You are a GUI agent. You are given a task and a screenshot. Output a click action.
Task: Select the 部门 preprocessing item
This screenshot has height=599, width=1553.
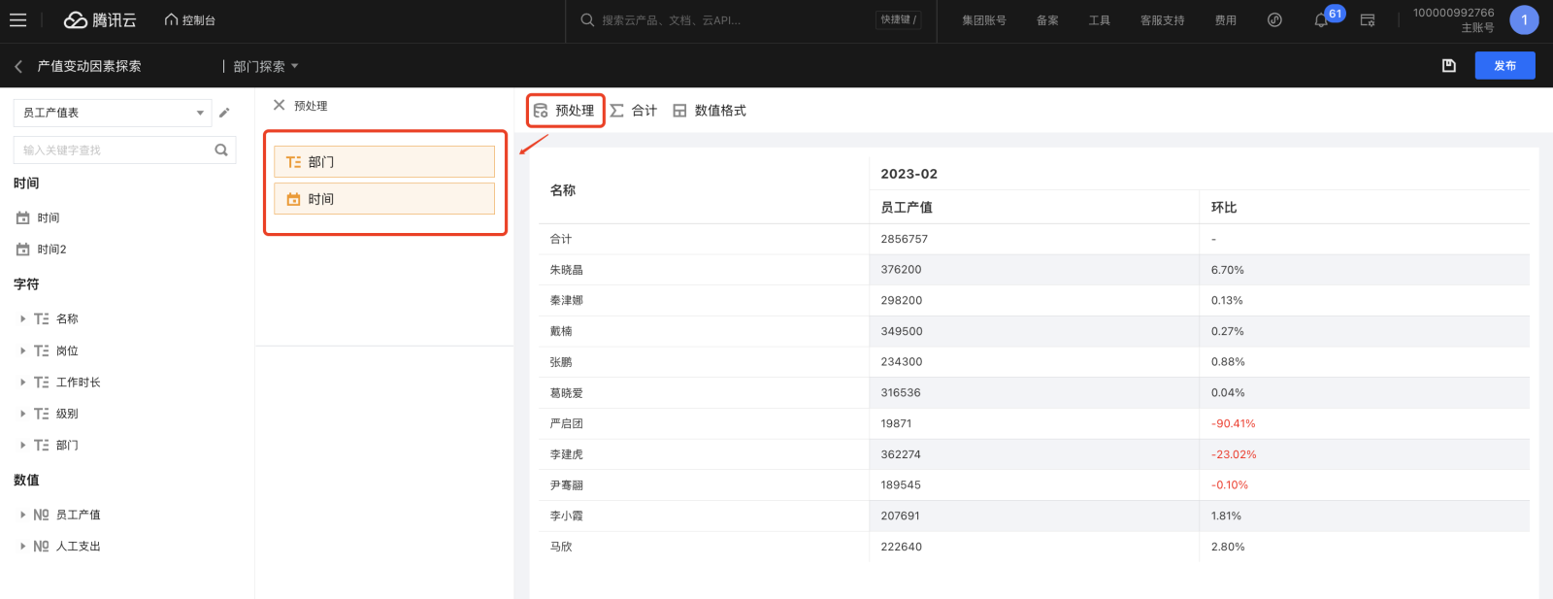point(384,162)
